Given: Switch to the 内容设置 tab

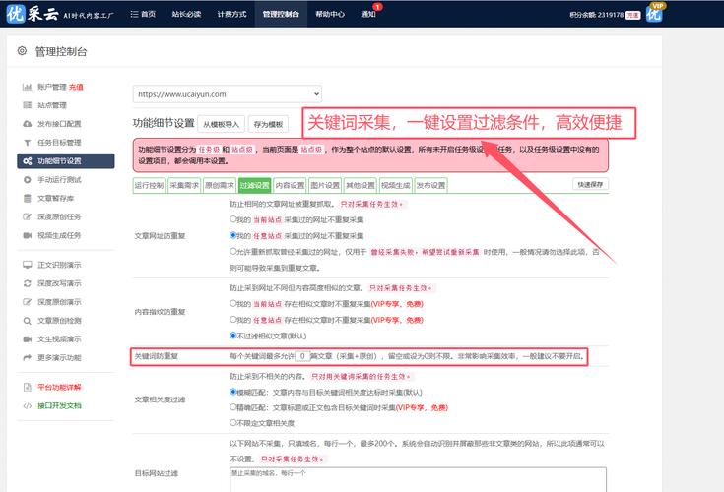Looking at the screenshot, I should click(x=290, y=185).
